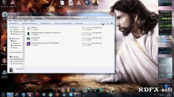
Task: Open the Файл menu
Action: [10, 20]
